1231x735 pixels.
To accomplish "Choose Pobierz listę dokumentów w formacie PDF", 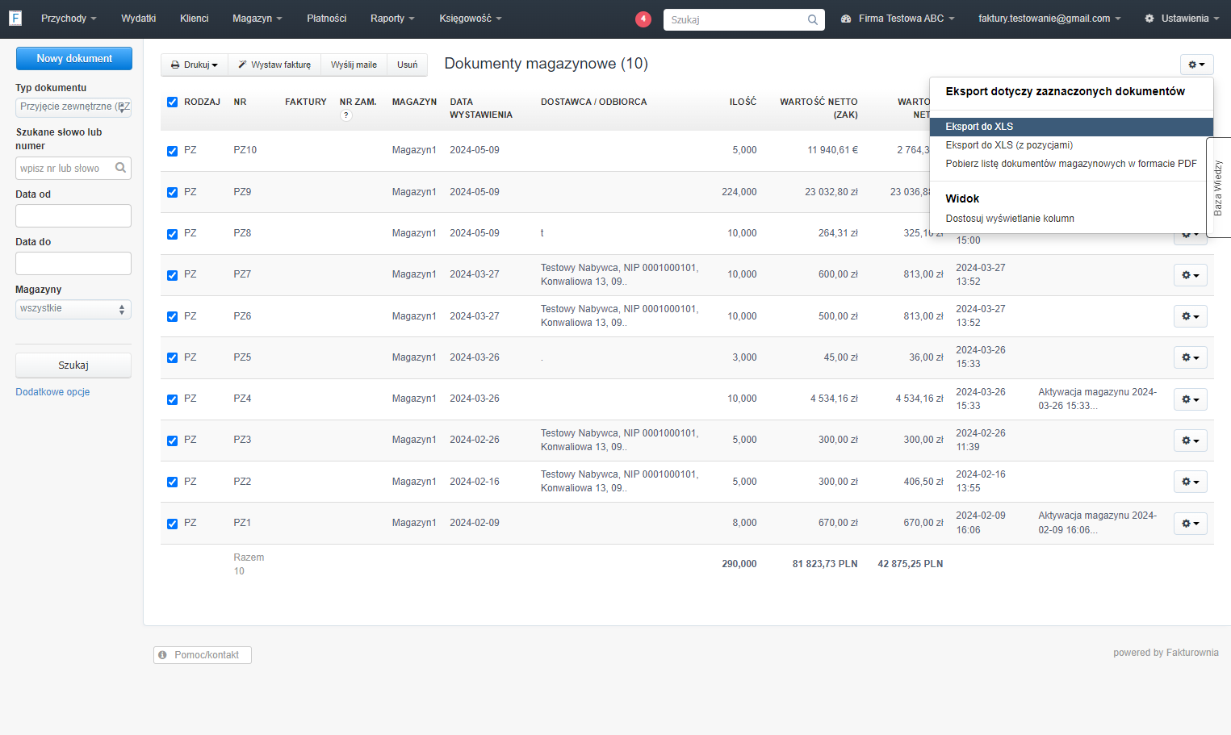I will click(1071, 164).
